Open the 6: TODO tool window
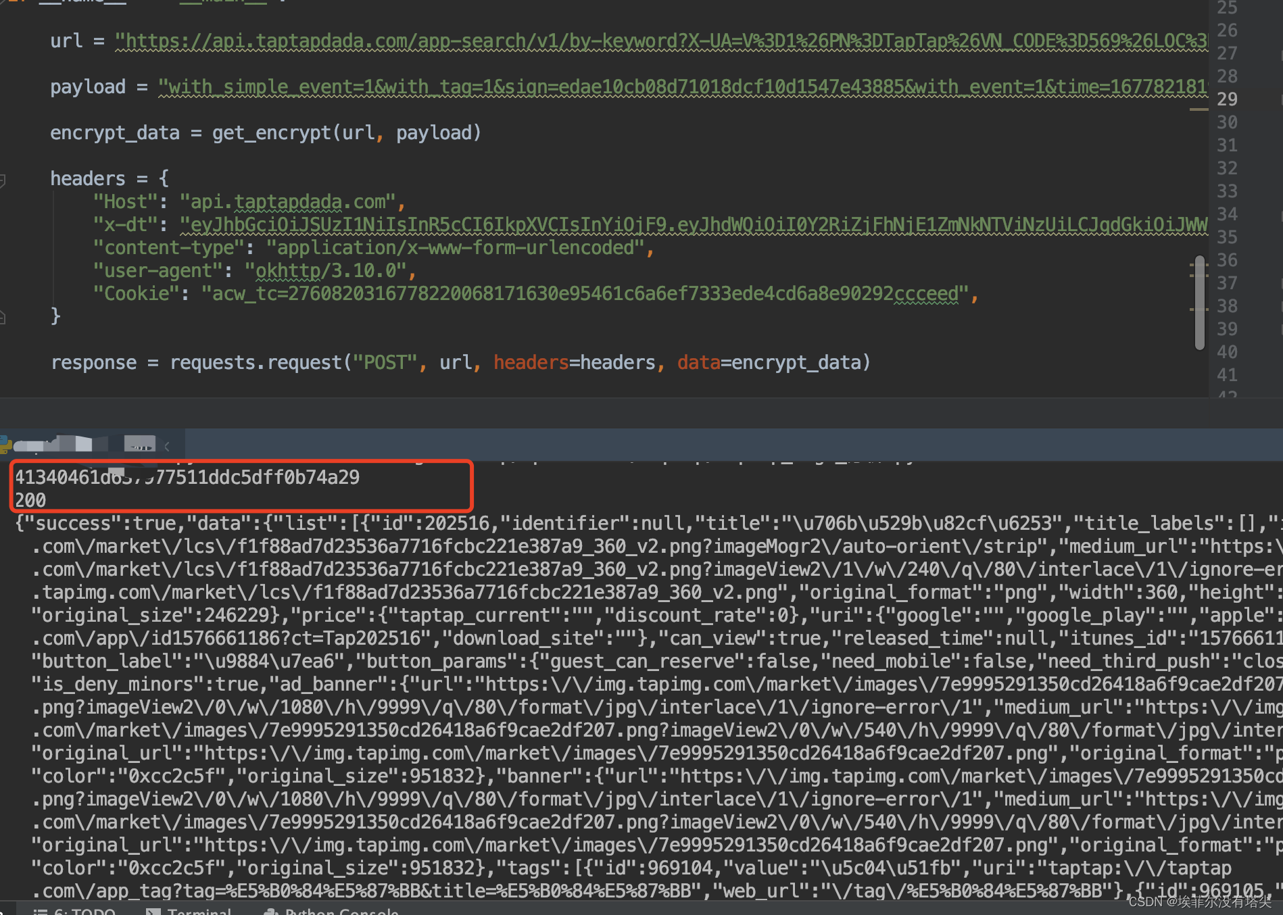1283x915 pixels. coord(74,910)
